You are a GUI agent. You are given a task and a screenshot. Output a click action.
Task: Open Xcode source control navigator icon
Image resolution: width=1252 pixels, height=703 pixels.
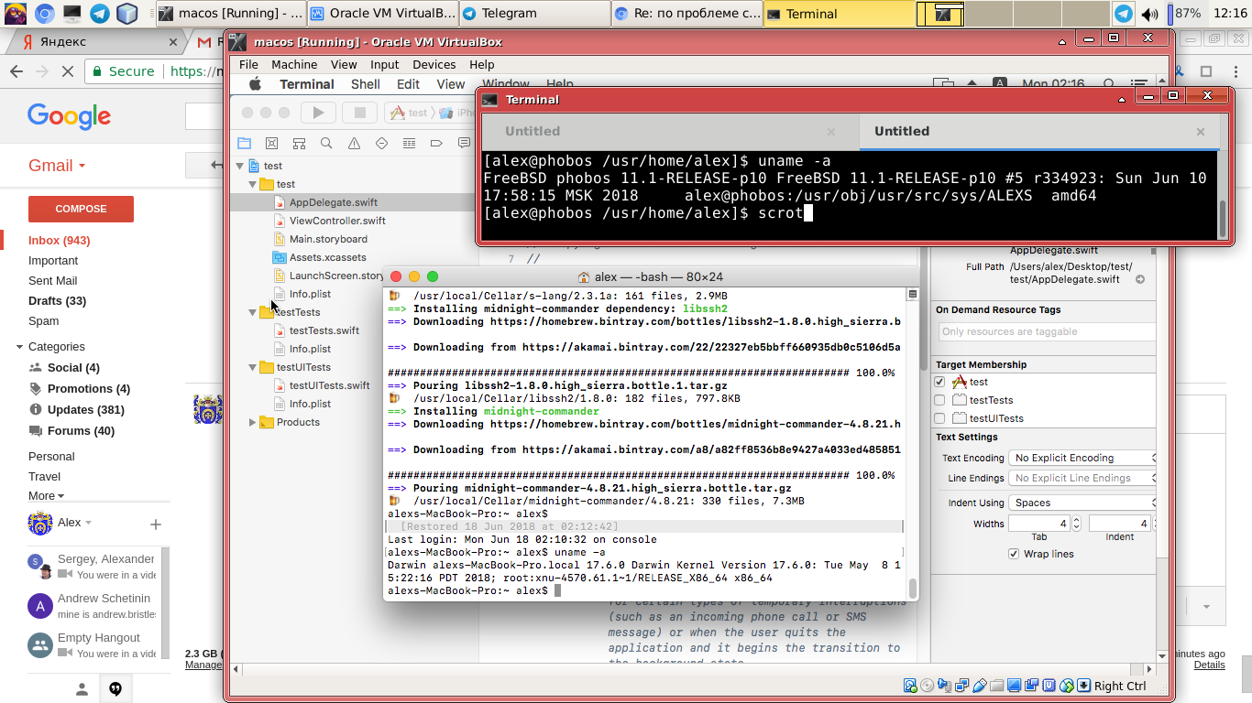[271, 144]
